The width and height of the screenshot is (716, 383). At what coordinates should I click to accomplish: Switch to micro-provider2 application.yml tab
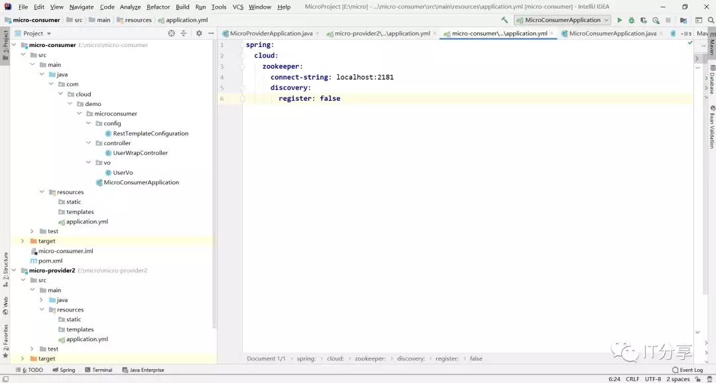coord(382,33)
